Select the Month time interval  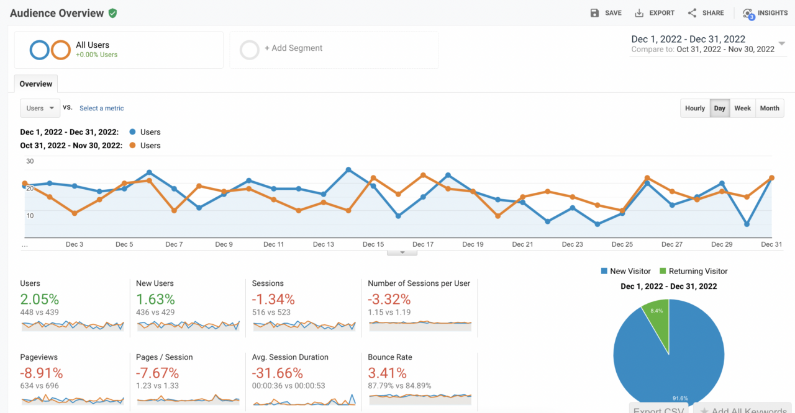769,109
